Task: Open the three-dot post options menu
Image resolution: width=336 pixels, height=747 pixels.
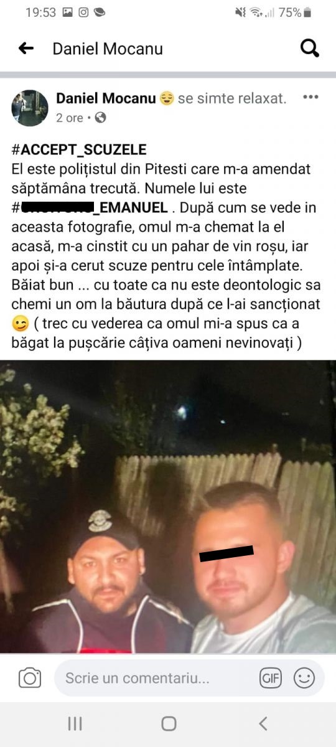Action: click(x=310, y=98)
